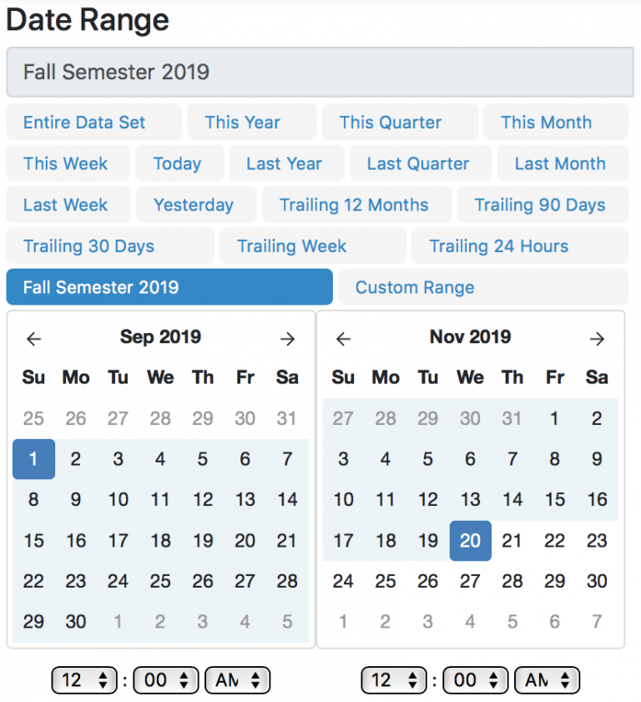This screenshot has width=641, height=702.
Task: Switch to the Custom Range tab
Action: pyautogui.click(x=415, y=287)
